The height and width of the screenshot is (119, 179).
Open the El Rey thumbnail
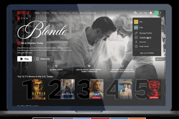[x=125, y=89]
